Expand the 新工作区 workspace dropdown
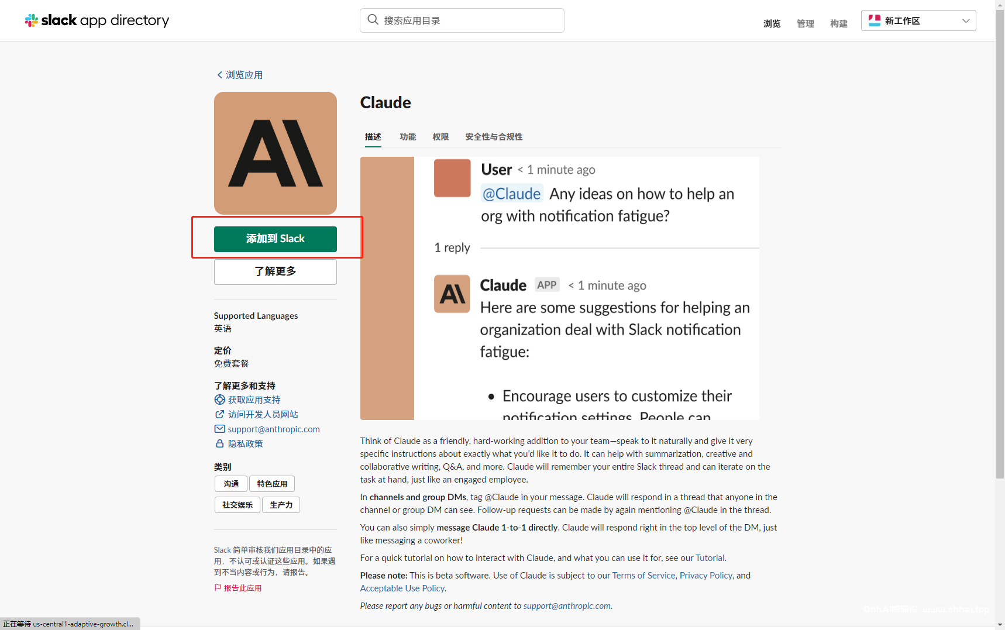The image size is (1005, 630). [x=918, y=20]
